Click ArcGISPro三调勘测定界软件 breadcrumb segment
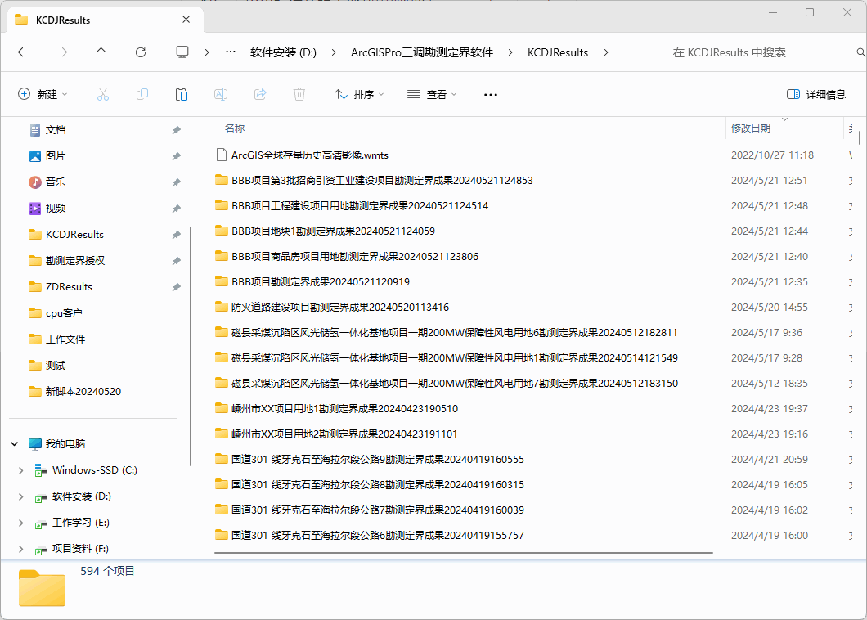 pos(422,52)
